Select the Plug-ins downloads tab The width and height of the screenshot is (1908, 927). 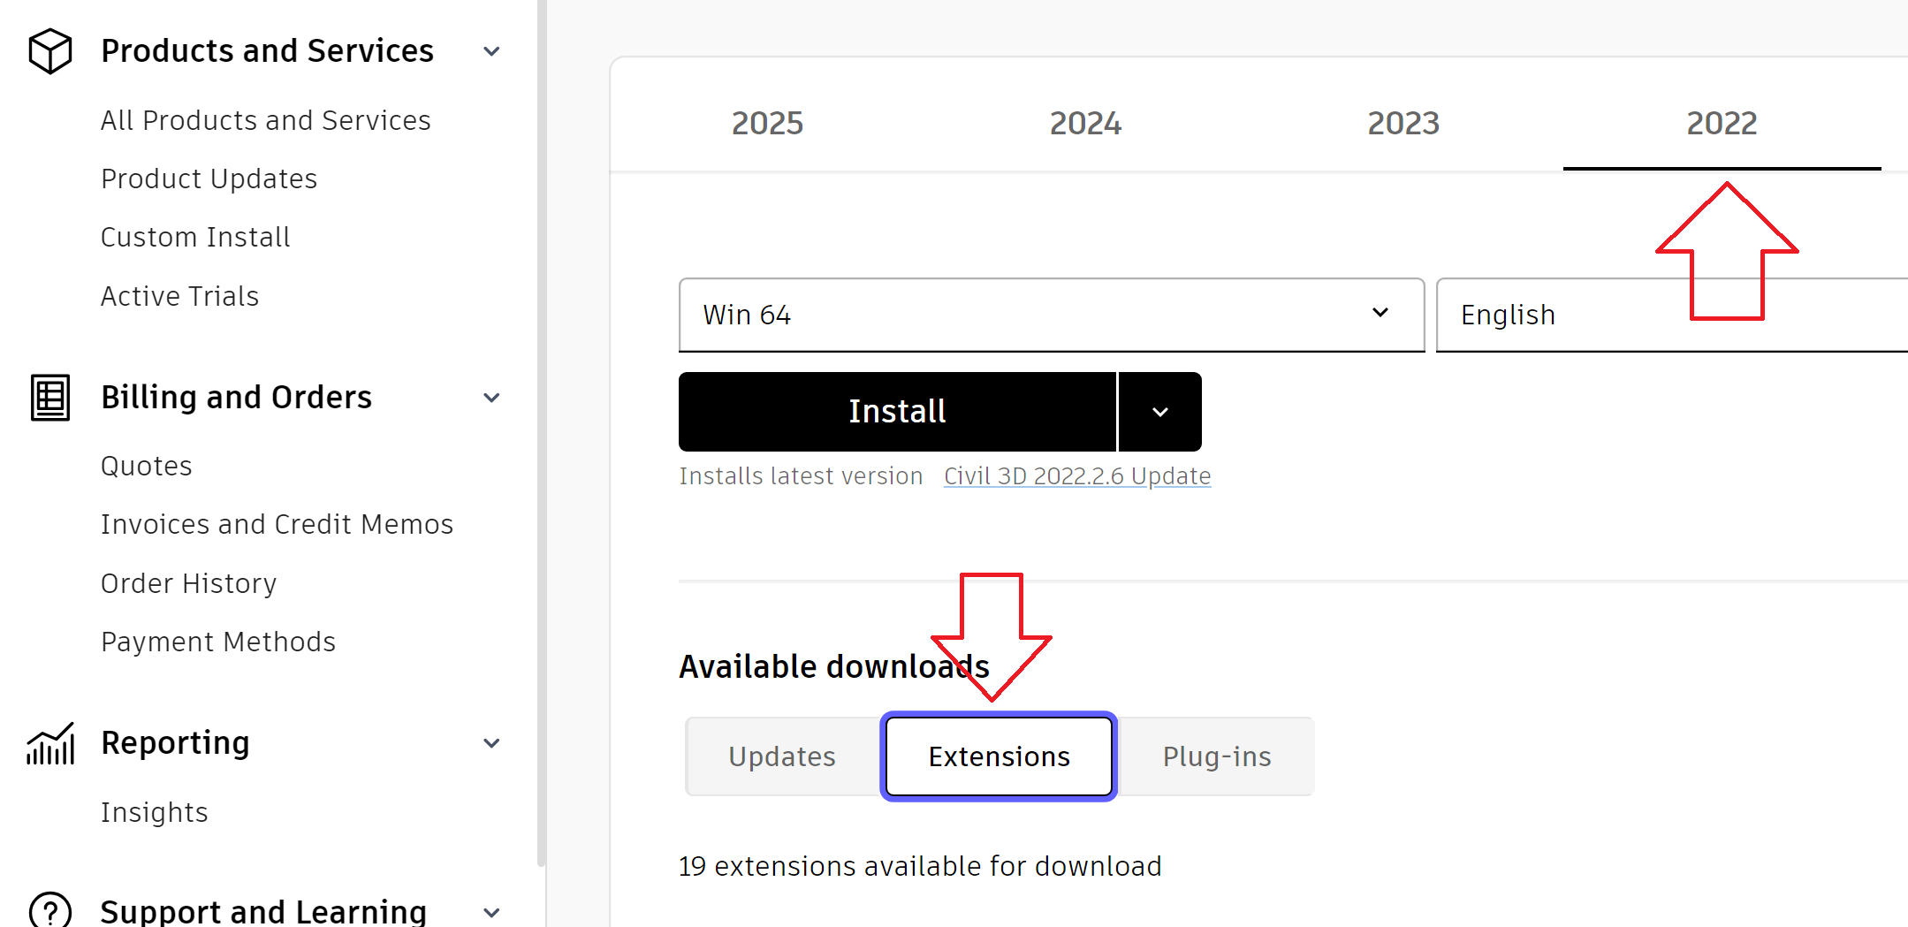pos(1217,756)
